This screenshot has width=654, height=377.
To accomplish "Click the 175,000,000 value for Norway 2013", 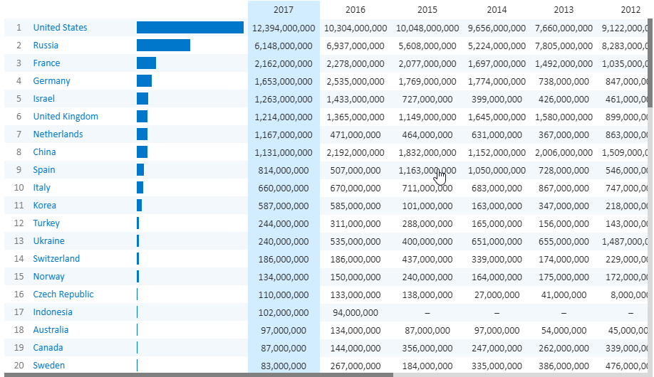I will tap(564, 277).
